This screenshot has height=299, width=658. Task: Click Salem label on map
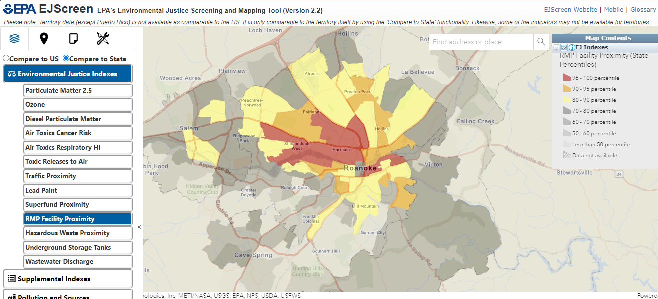(x=189, y=128)
